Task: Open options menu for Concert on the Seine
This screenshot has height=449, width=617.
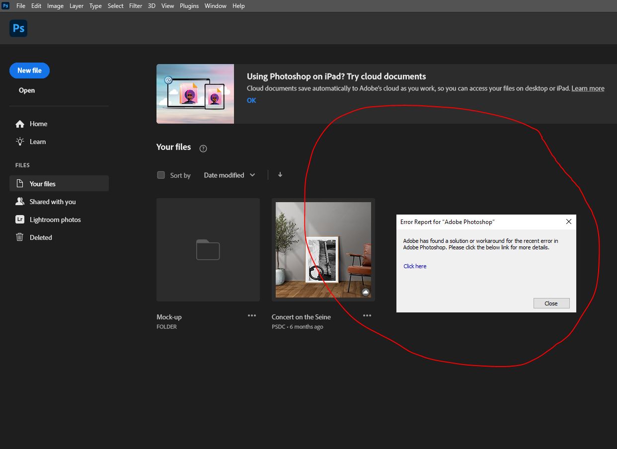Action: (367, 315)
